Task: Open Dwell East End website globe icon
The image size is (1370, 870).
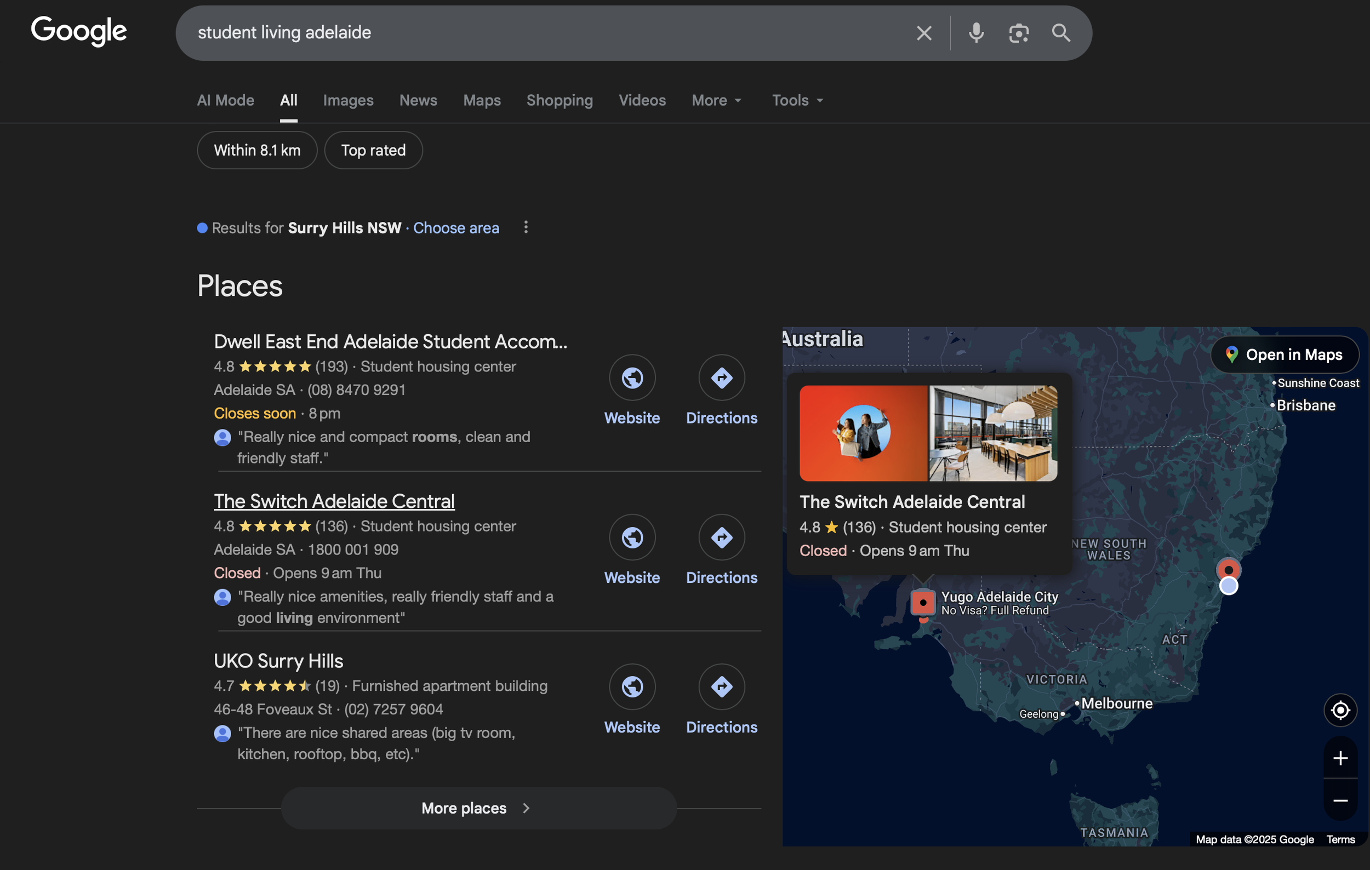Action: click(x=632, y=377)
